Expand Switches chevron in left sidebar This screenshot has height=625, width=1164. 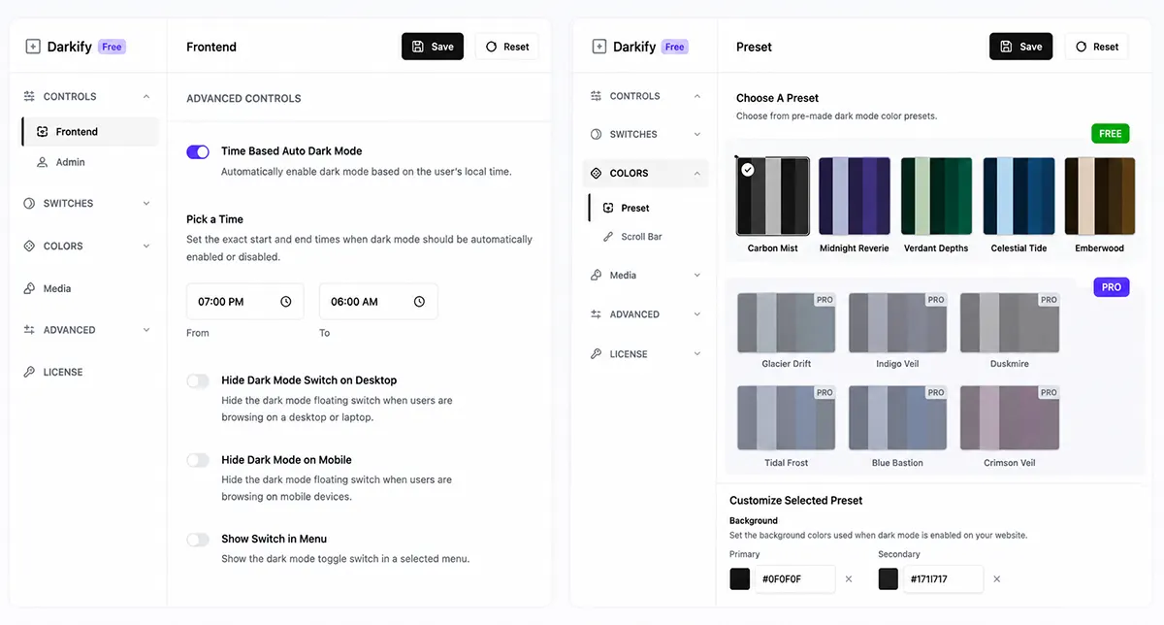point(146,203)
